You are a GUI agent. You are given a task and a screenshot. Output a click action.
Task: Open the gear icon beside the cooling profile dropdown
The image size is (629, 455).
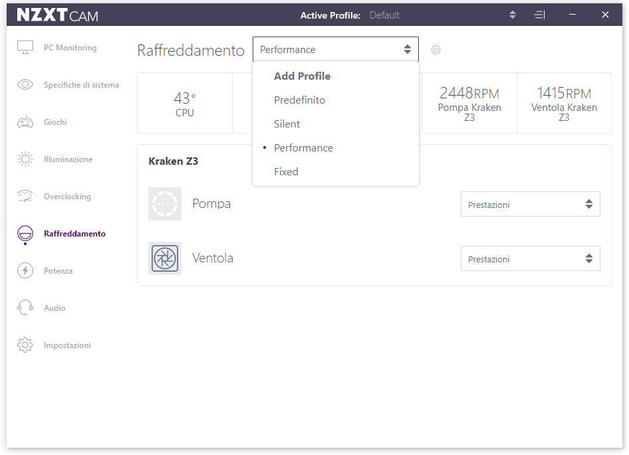coord(436,50)
